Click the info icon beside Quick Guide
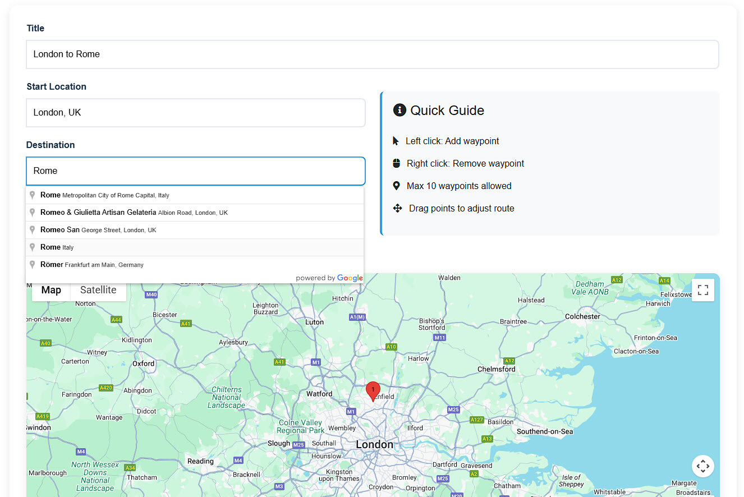 pyautogui.click(x=399, y=110)
